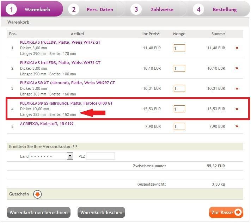Go to step 2 Pers. Daten tab

pyautogui.click(x=94, y=9)
